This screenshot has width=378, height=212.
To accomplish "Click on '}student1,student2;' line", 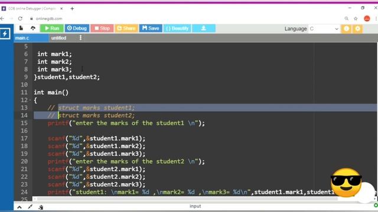I will click(x=67, y=77).
